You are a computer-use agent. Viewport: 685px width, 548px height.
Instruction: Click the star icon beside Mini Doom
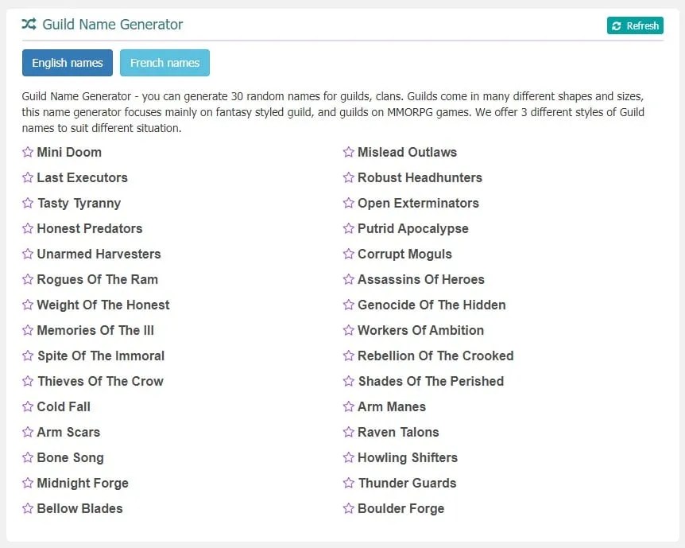point(28,152)
